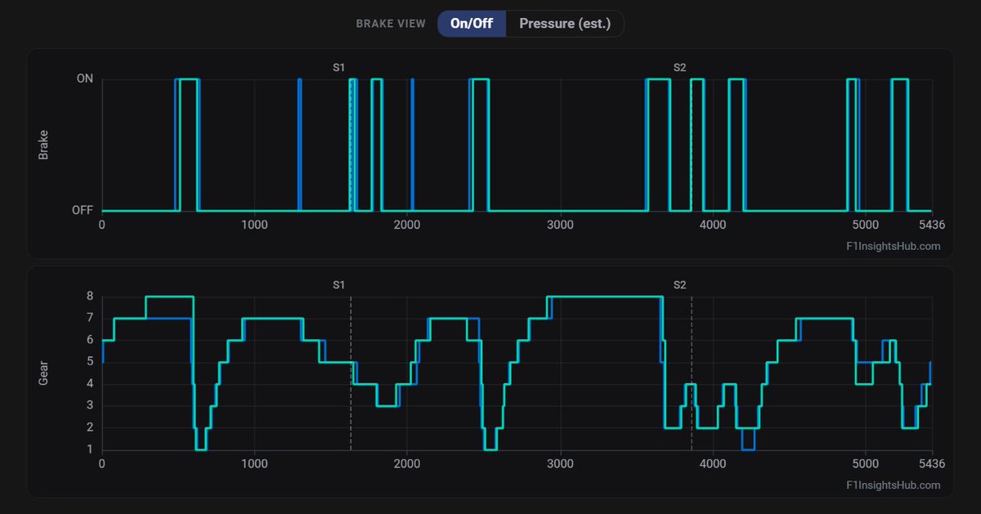The height and width of the screenshot is (514, 981).
Task: Click the BRAKE VIEW label
Action: pyautogui.click(x=391, y=24)
